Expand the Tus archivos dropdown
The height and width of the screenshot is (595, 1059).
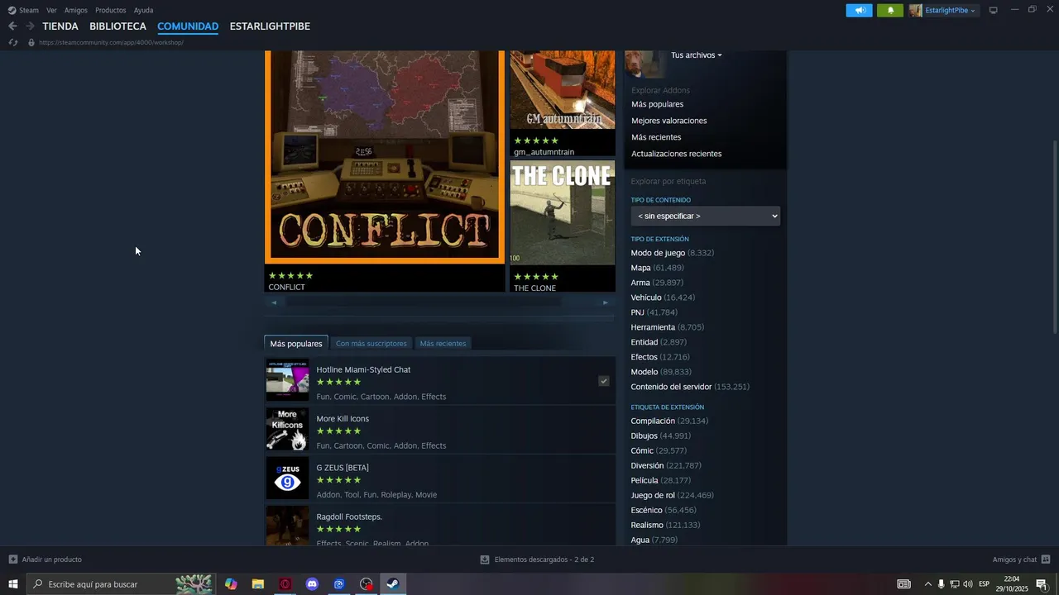(x=696, y=55)
